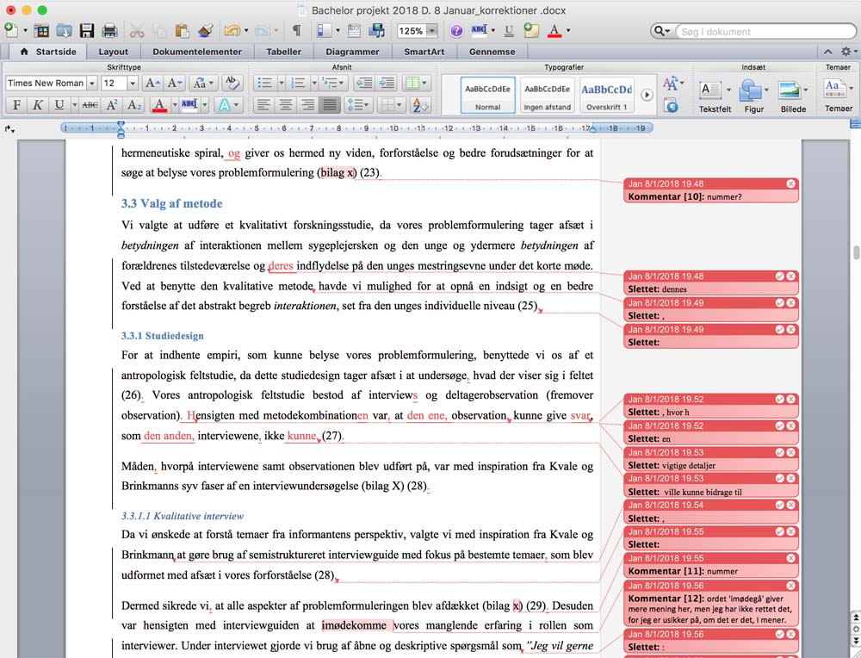Go to the Tabeller tab

[x=283, y=52]
